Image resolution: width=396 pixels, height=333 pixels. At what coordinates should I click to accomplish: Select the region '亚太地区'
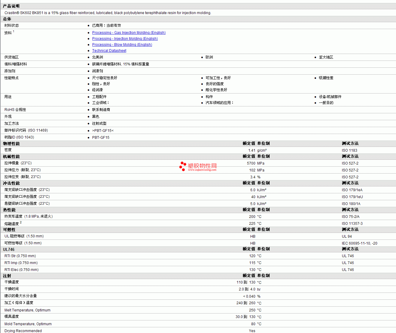pos(326,57)
